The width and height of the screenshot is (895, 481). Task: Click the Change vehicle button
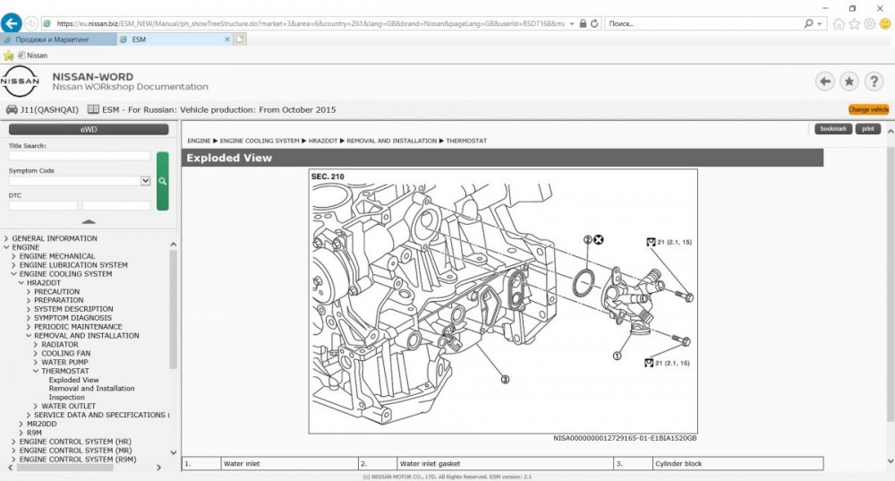pos(868,109)
